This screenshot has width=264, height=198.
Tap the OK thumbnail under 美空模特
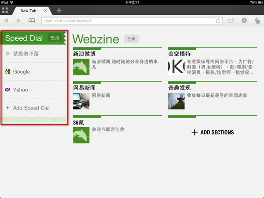pyautogui.click(x=176, y=67)
